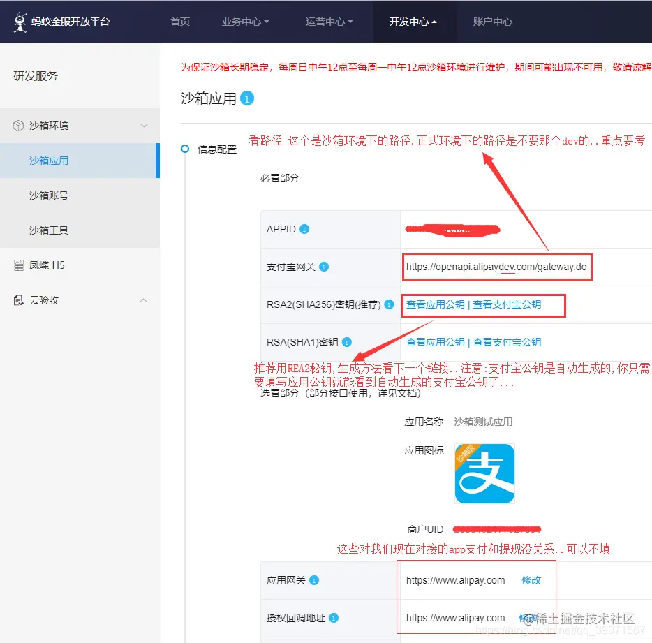
Task: Click the 沙箱环境 cube icon
Action: click(18, 126)
